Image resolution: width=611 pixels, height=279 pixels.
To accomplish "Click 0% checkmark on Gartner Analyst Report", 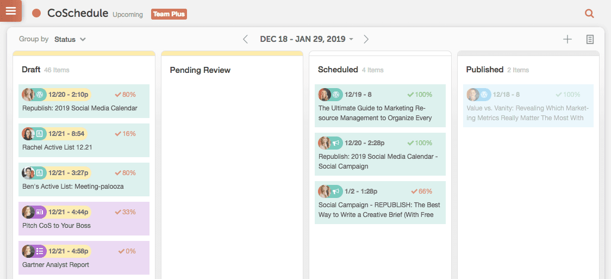I will click(121, 251).
